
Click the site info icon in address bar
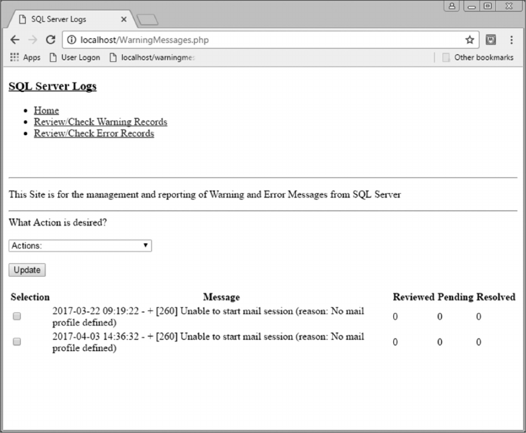71,40
